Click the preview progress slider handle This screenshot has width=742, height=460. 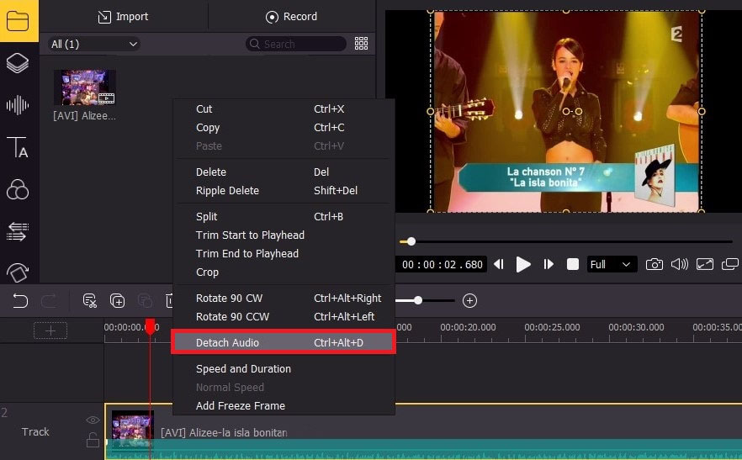[411, 241]
